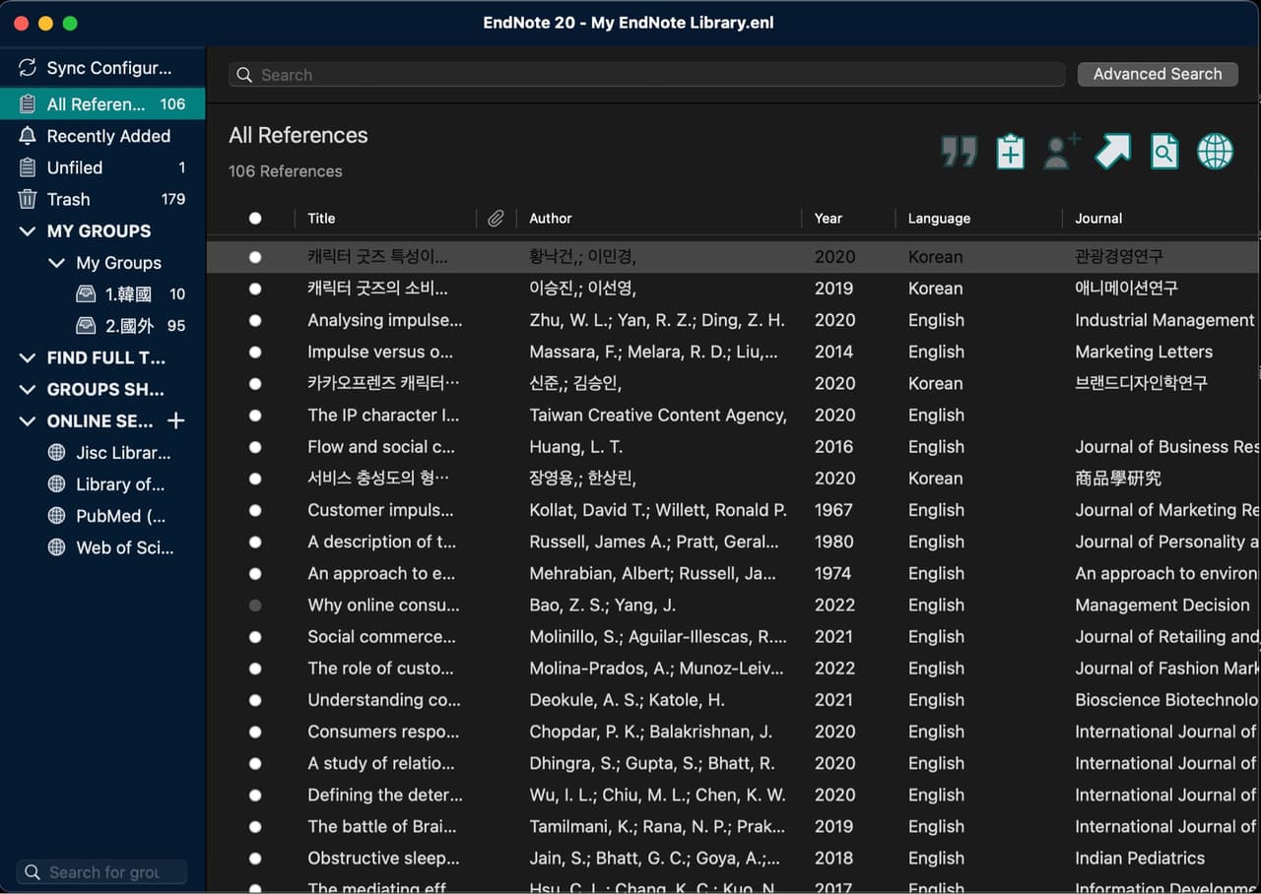Toggle read status dot for Customer impuls...
1261x894 pixels.
pos(255,510)
